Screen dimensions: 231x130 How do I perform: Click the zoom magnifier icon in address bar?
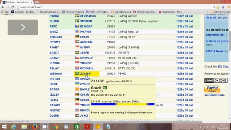pyautogui.click(x=214, y=7)
